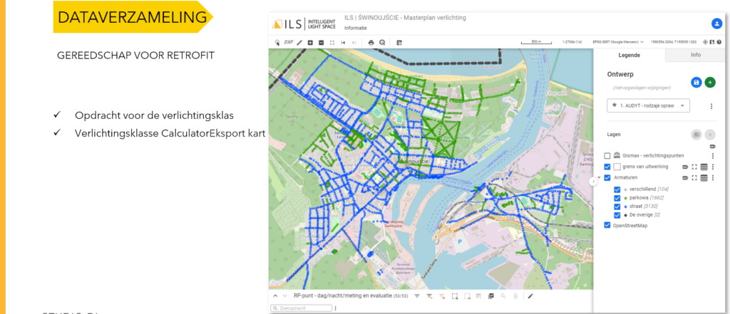Image resolution: width=730 pixels, height=314 pixels.
Task: Open attribute table for Armaturen layer
Action: 704,177
